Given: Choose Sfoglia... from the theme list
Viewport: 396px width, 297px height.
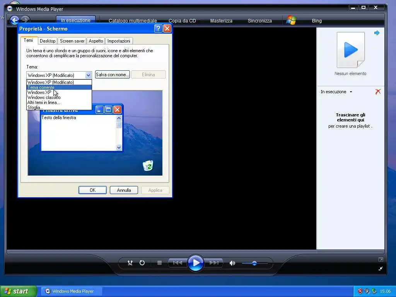Looking at the screenshot, I should [59, 108].
